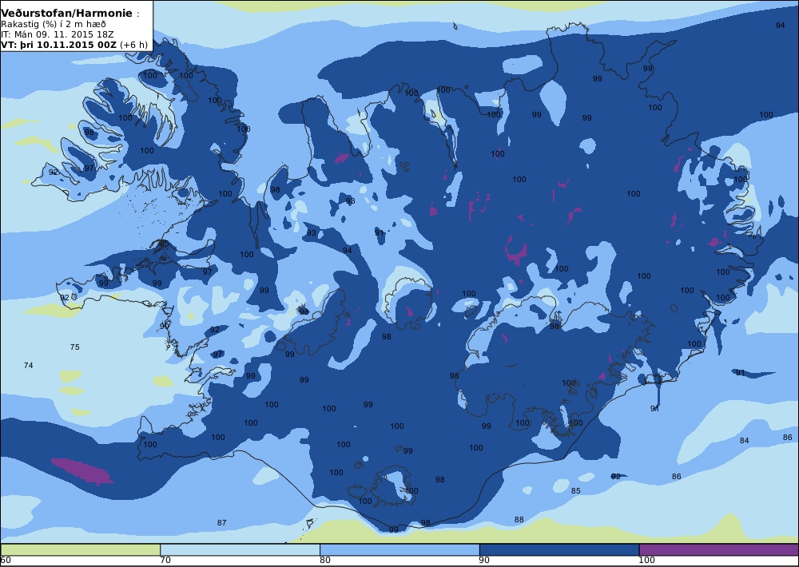Viewport: 799px width, 567px height.
Task: Click the legend tick label "80"
Action: click(x=325, y=561)
